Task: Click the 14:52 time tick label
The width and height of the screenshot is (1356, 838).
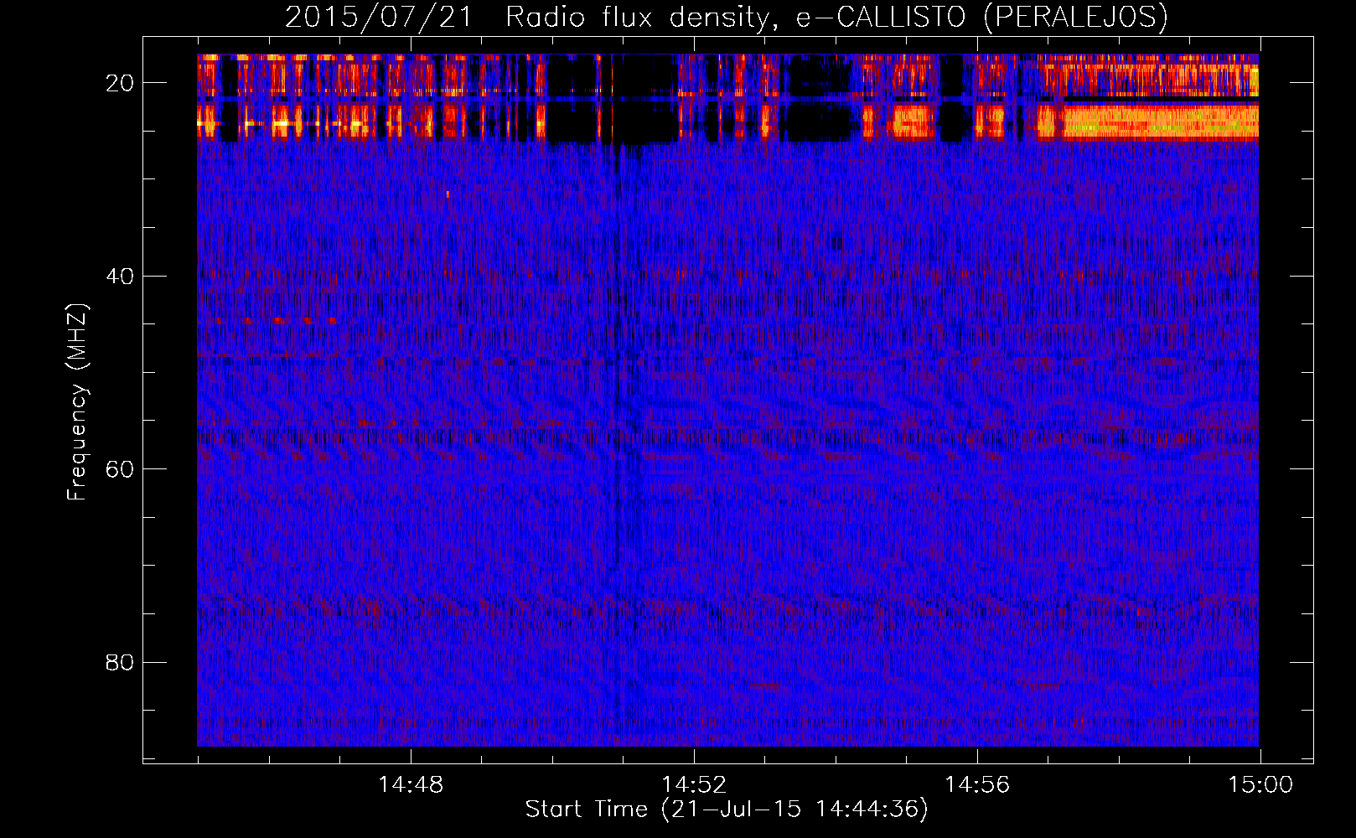Action: tap(694, 785)
